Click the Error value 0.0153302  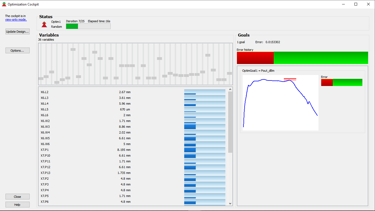273,42
